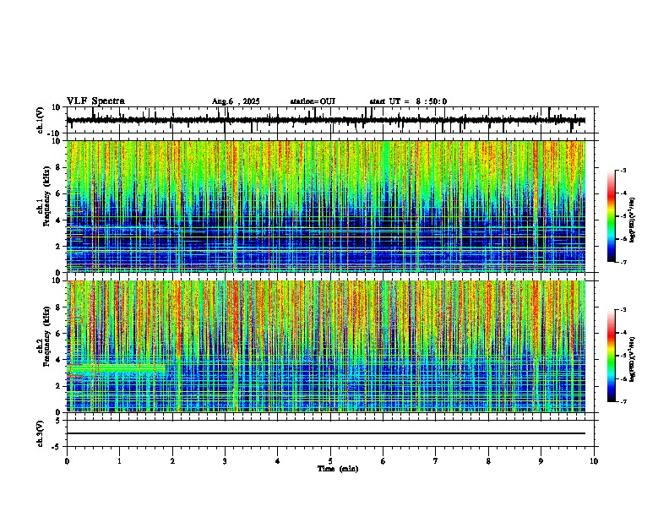669x517 pixels.
Task: Click the "VLF Spectra" plot title
Action: (95, 101)
